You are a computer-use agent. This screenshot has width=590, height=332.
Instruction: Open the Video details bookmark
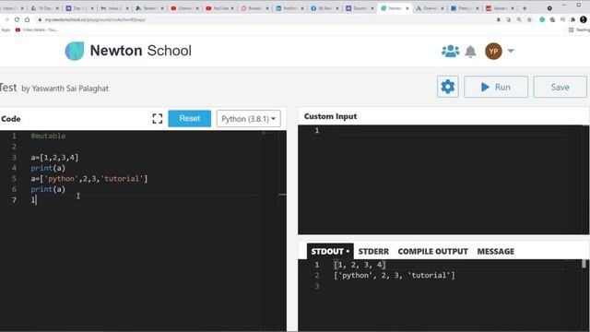pyautogui.click(x=36, y=30)
